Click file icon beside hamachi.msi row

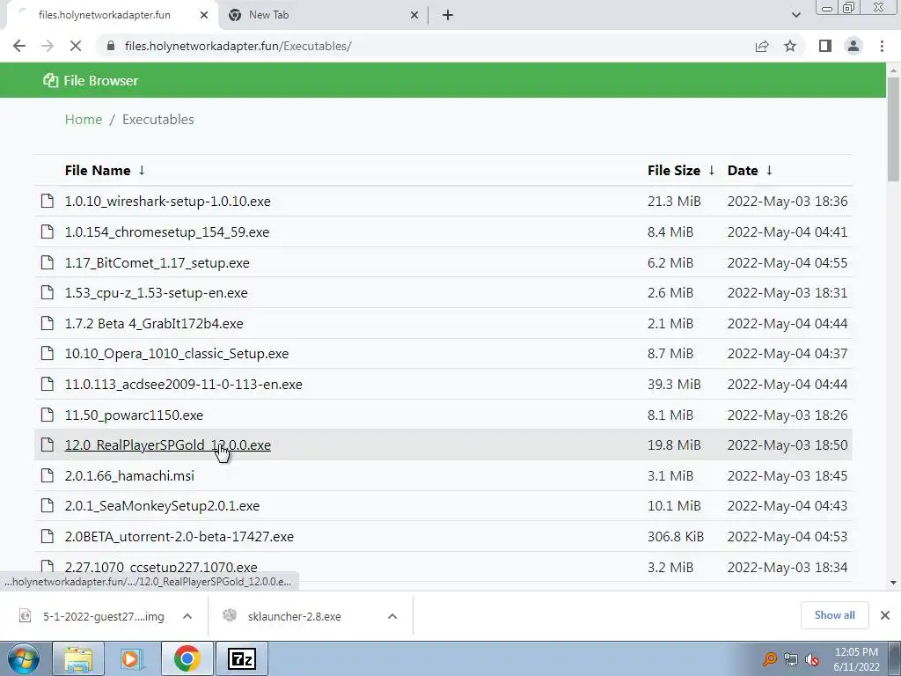(x=48, y=475)
